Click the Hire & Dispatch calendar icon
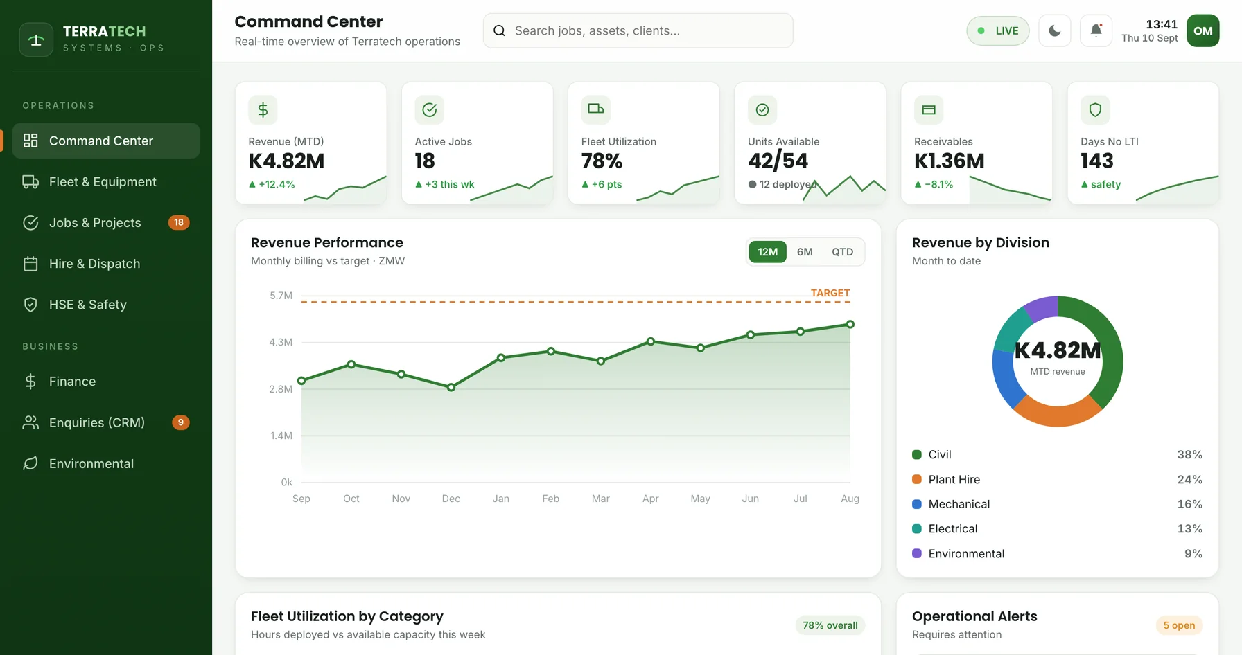The height and width of the screenshot is (655, 1242). click(x=30, y=264)
